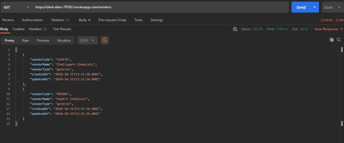Click the Send button
Viewport: 344px width, 143px height.
(x=301, y=7)
